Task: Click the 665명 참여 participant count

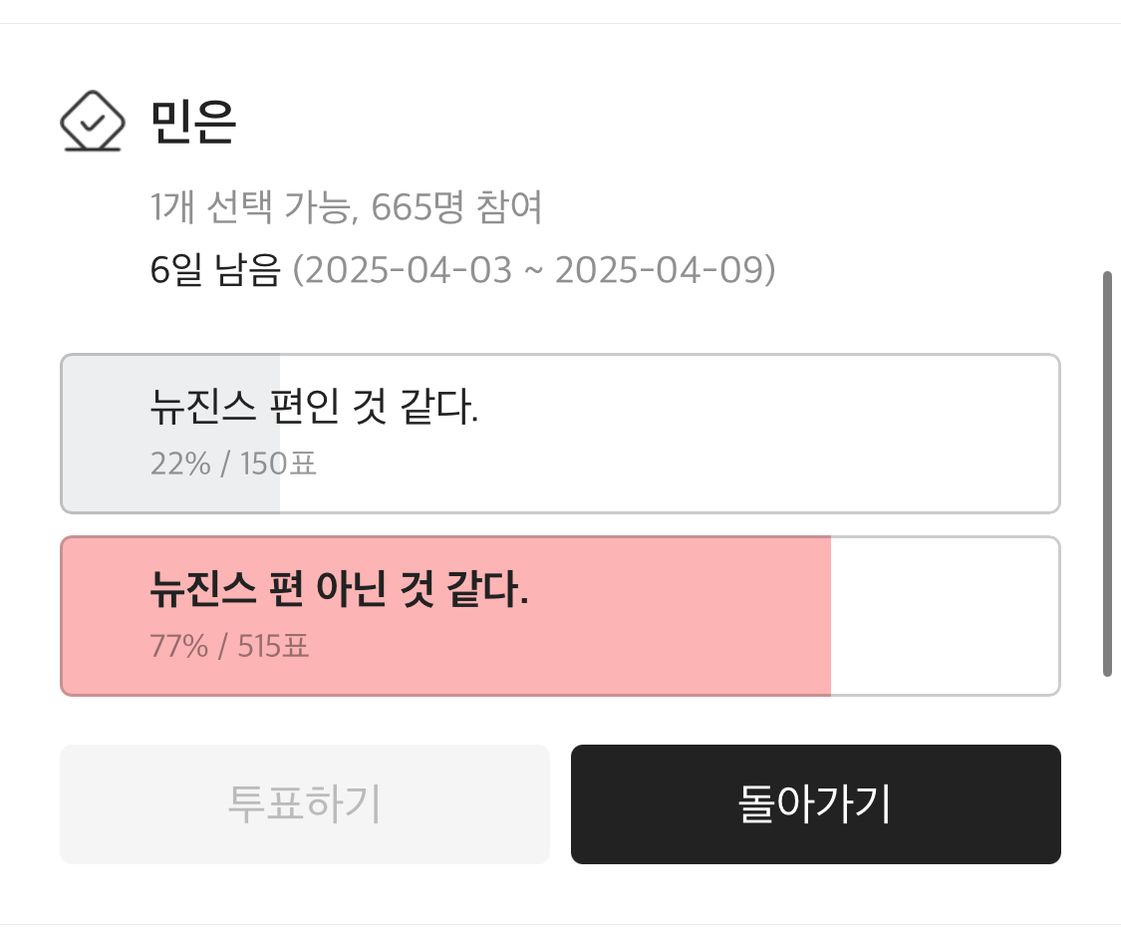Action: (456, 208)
